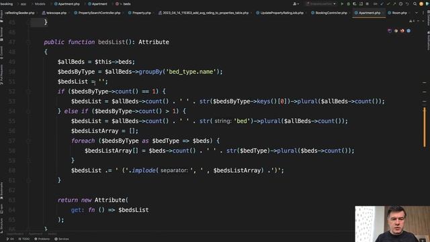The height and width of the screenshot is (242, 430).
Task: Click the 'Apartment.php' breadcrumb in navigation bar
Action: 67,4
